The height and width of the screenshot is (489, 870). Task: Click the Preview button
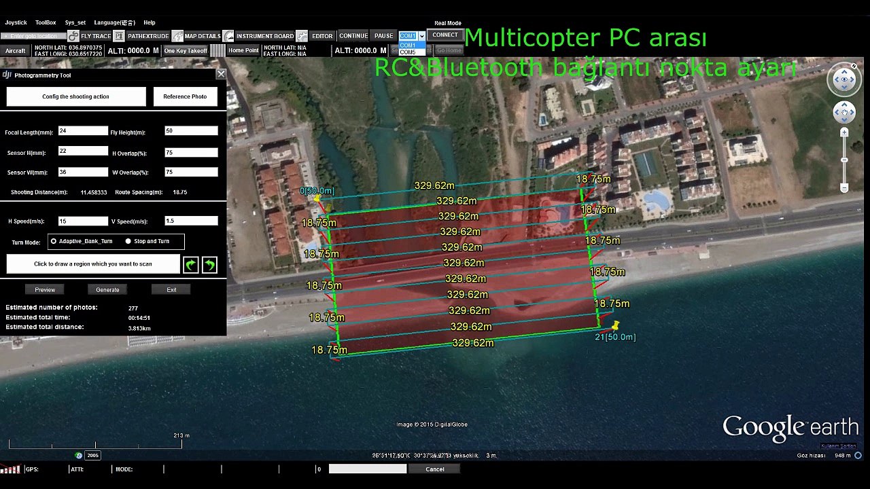[45, 289]
